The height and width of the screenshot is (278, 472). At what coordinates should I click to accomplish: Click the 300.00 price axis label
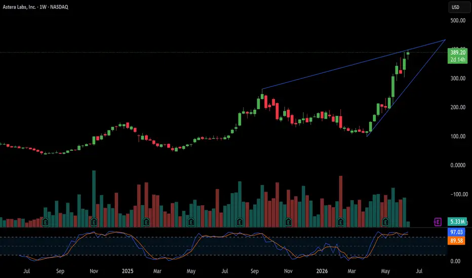click(x=458, y=78)
